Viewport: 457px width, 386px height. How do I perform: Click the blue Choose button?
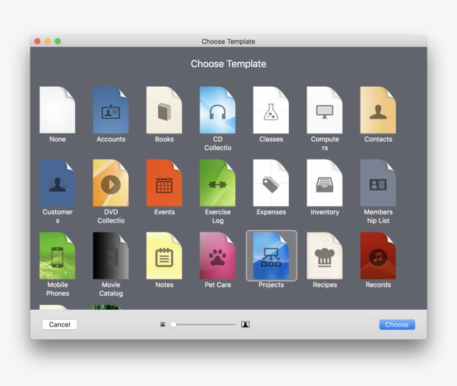click(397, 324)
